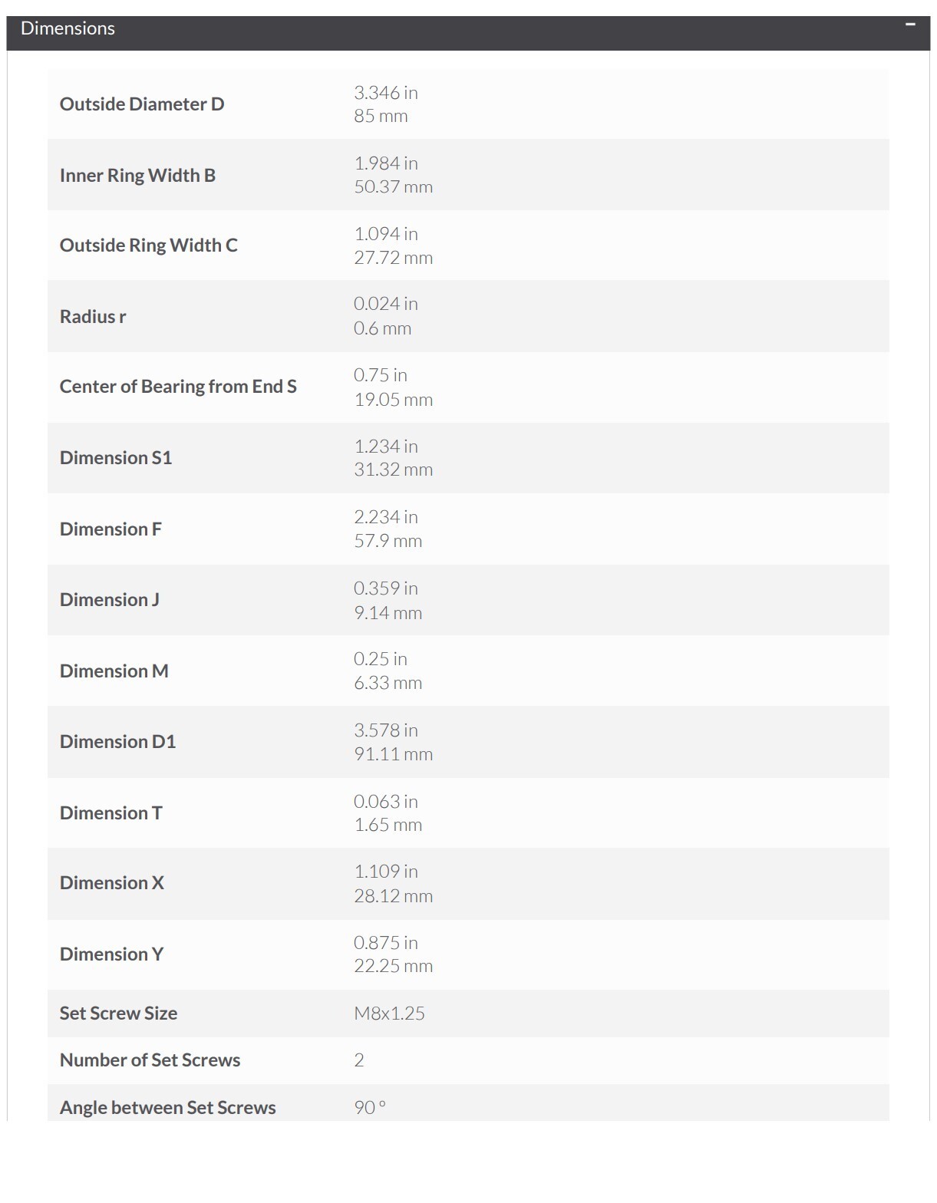The width and height of the screenshot is (937, 1203).
Task: Click the Radius r row label
Action: click(93, 317)
